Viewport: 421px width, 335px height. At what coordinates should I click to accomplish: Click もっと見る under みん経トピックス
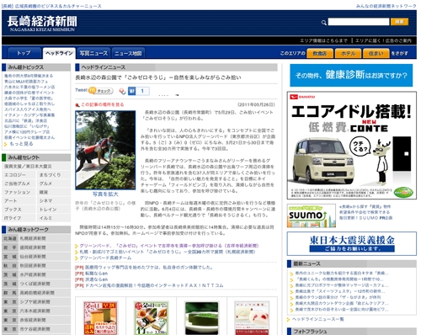(21, 144)
